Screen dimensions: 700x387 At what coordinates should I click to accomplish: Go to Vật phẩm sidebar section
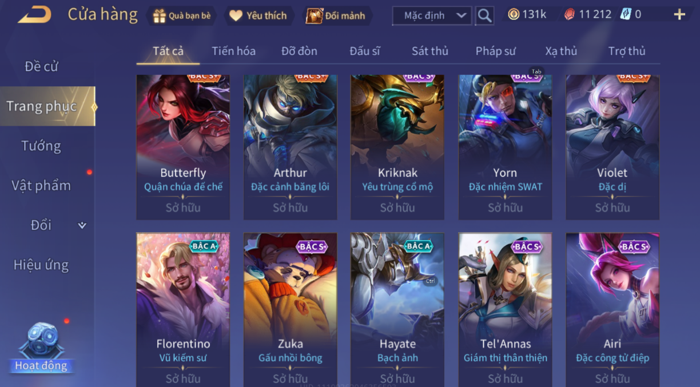(41, 185)
